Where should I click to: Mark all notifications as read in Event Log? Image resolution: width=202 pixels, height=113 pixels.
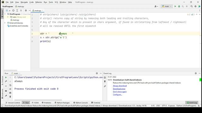point(105,78)
